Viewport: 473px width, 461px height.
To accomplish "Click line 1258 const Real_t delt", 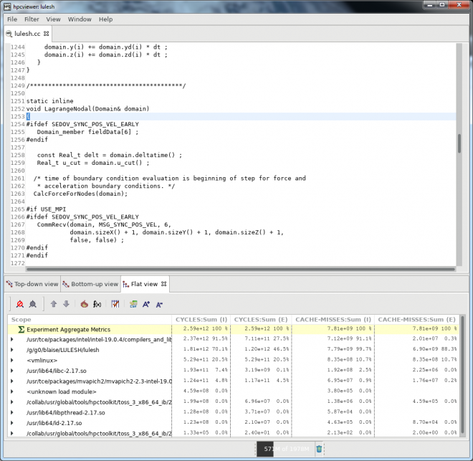I will [x=110, y=155].
